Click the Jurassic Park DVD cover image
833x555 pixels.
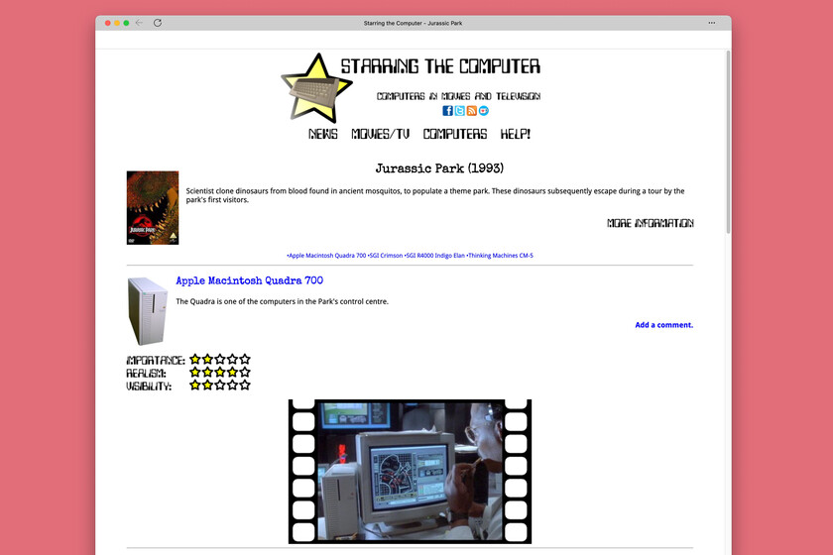tap(153, 208)
